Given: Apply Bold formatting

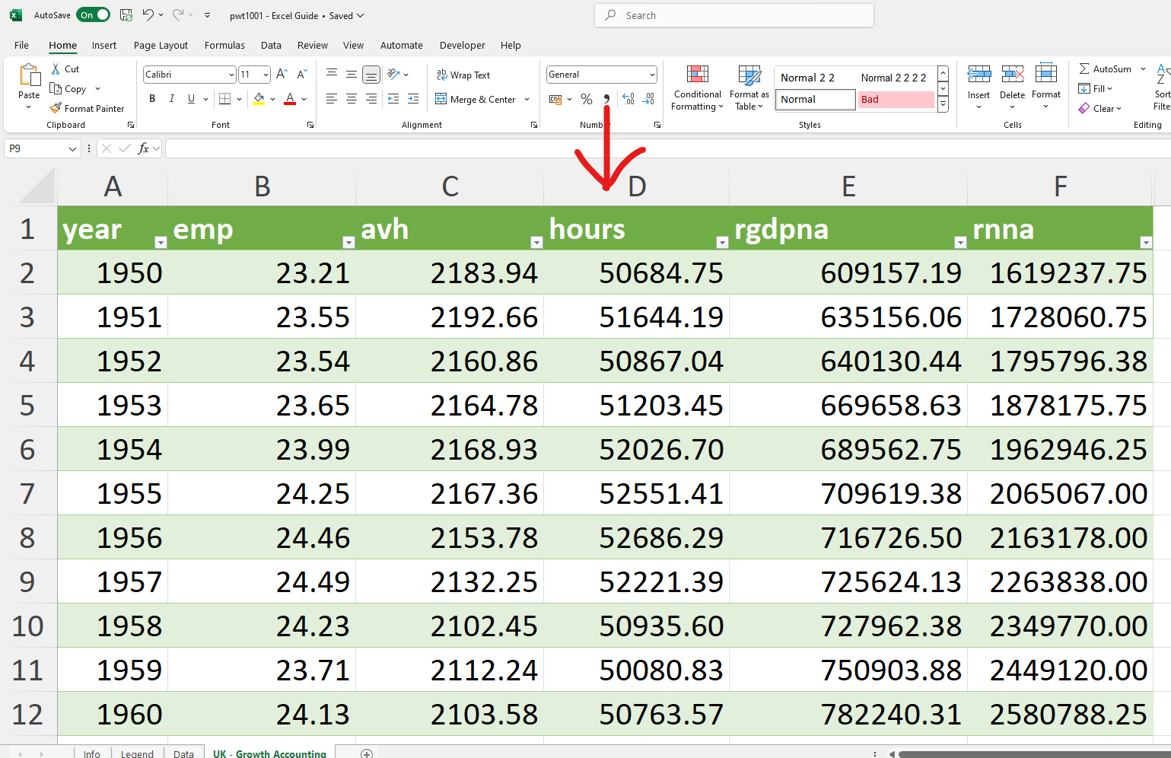Looking at the screenshot, I should pyautogui.click(x=152, y=99).
